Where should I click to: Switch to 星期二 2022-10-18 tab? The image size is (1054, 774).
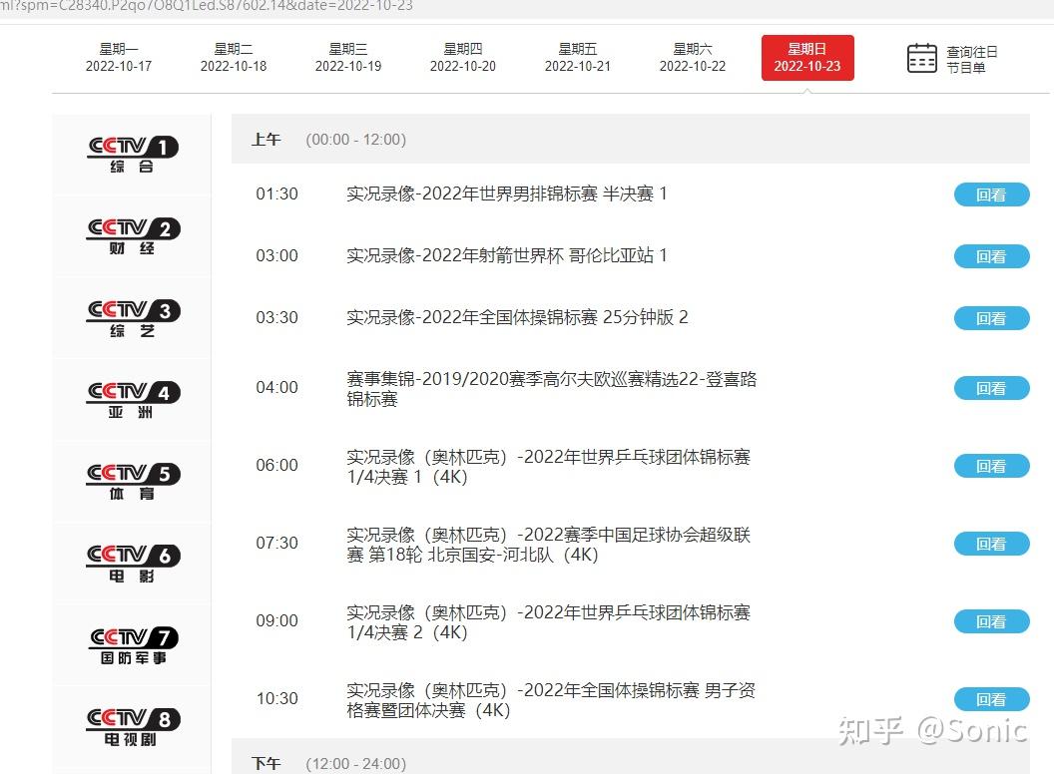coord(234,58)
